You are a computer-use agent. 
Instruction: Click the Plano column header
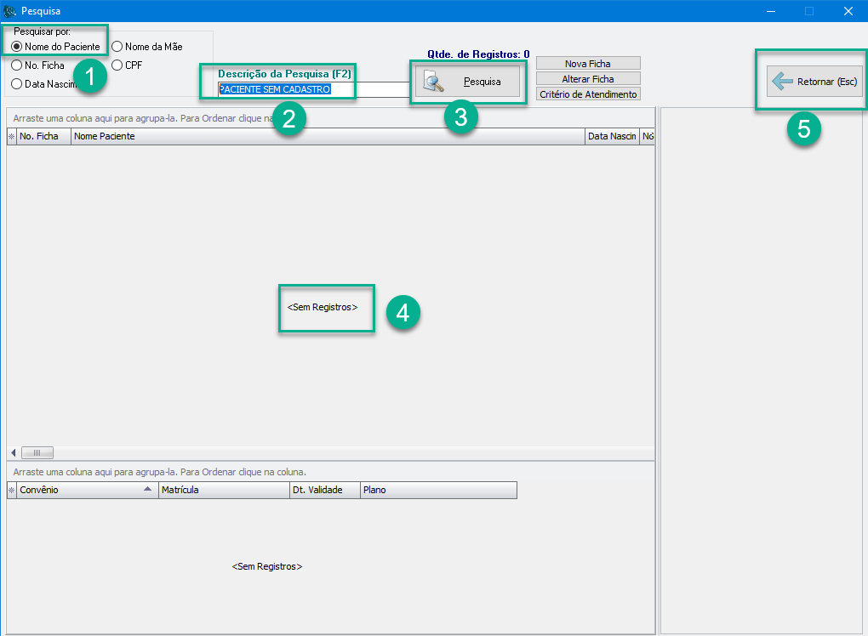(x=437, y=490)
